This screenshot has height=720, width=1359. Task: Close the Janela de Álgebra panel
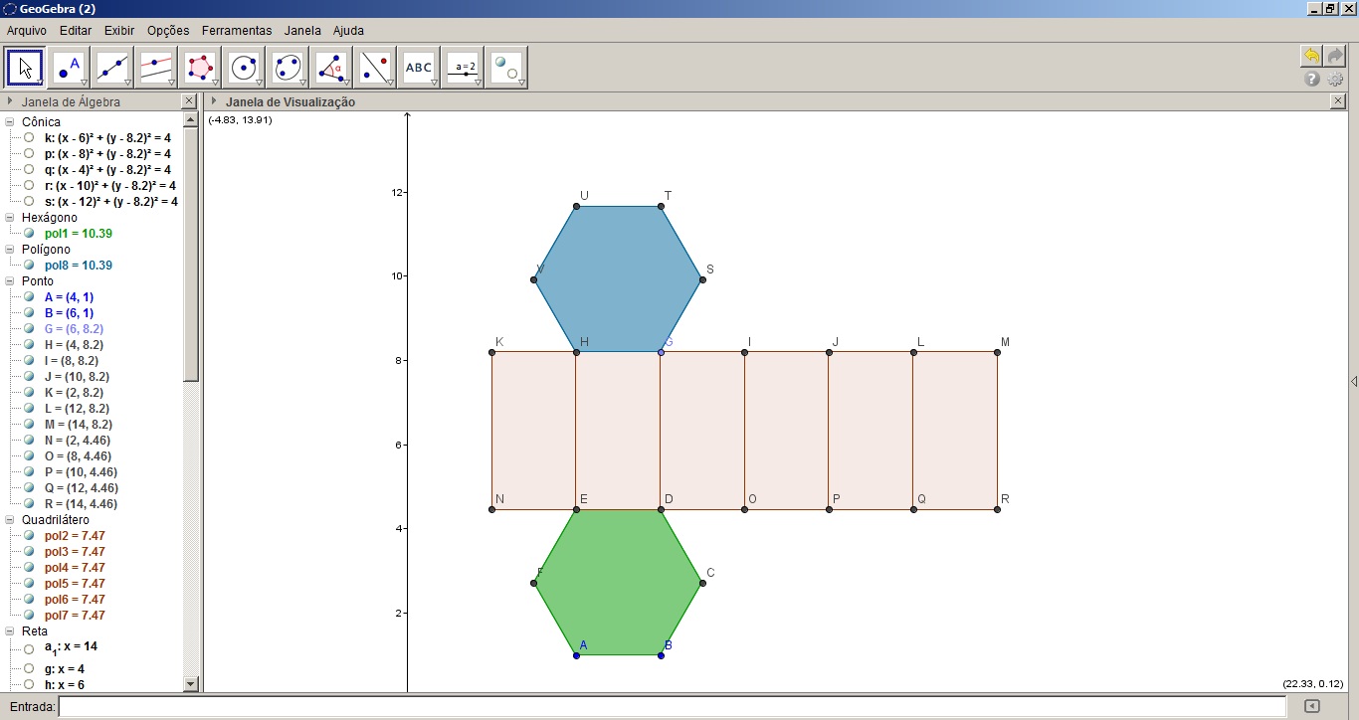[x=190, y=101]
